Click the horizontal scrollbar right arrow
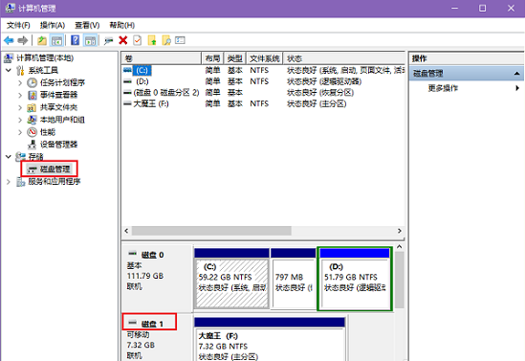 tap(399, 231)
